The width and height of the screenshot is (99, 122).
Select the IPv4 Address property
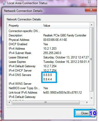[x=17, y=49]
